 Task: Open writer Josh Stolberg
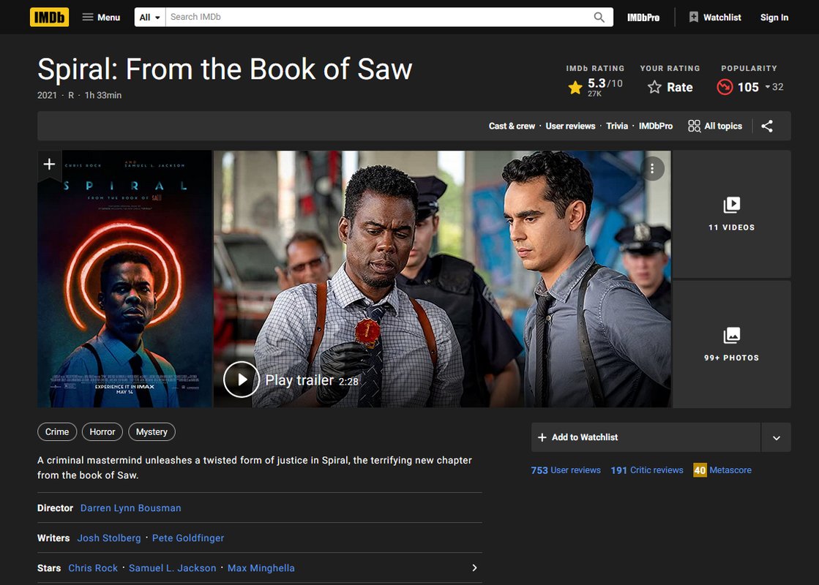(x=109, y=538)
